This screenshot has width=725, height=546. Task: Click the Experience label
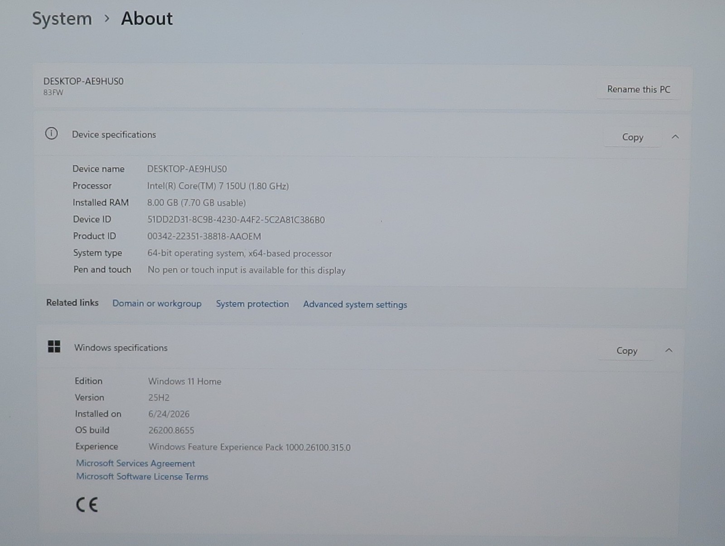point(97,446)
